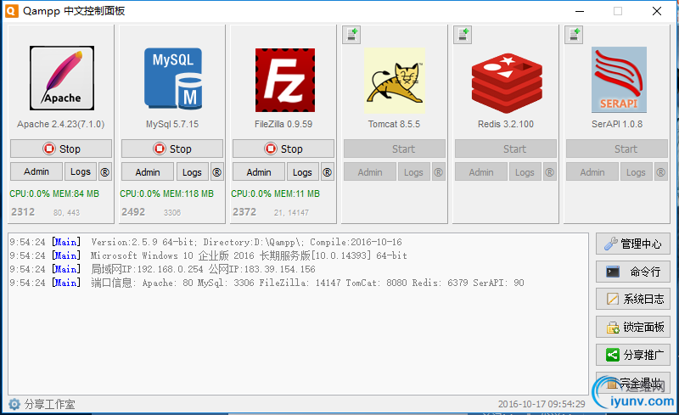The width and height of the screenshot is (679, 415).
Task: Click MySql CPU:0.0% MEM:118 MB status
Action: click(x=166, y=193)
